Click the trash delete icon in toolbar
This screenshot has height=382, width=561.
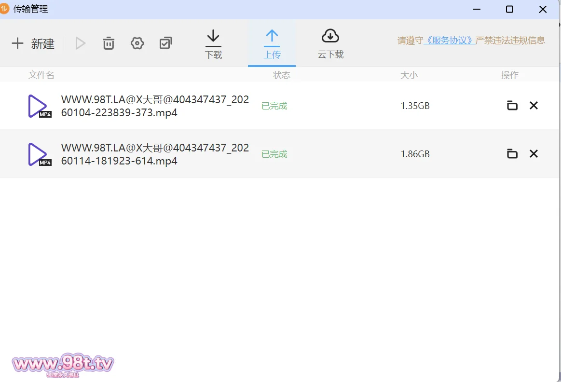(x=109, y=43)
